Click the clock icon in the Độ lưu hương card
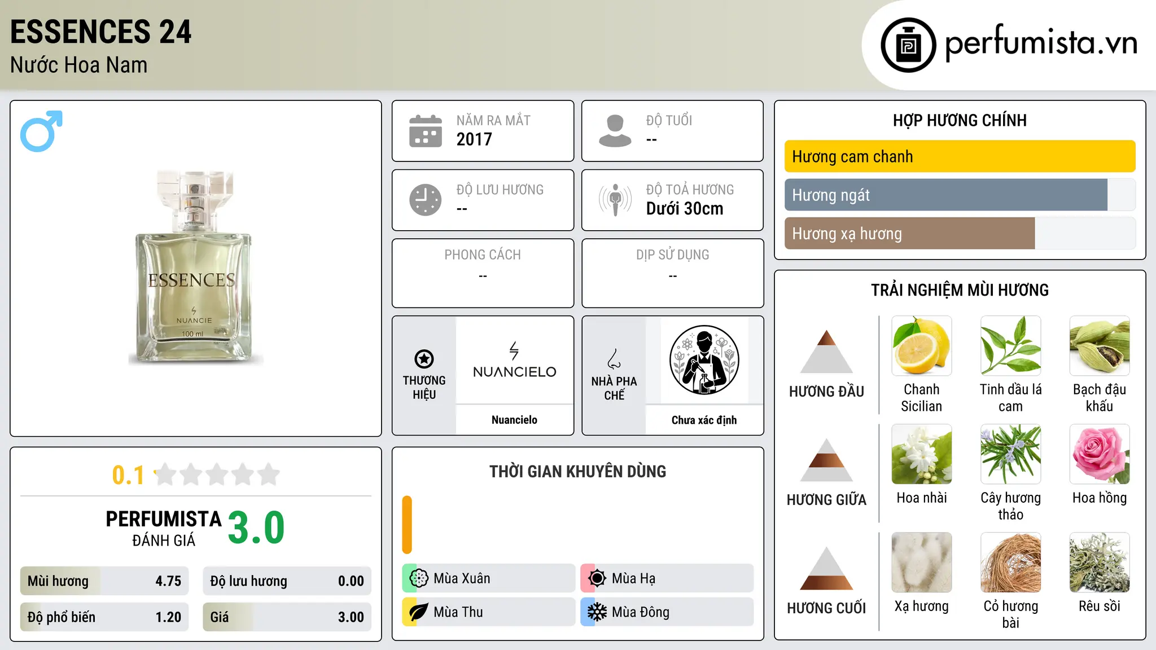The width and height of the screenshot is (1156, 650). [426, 200]
